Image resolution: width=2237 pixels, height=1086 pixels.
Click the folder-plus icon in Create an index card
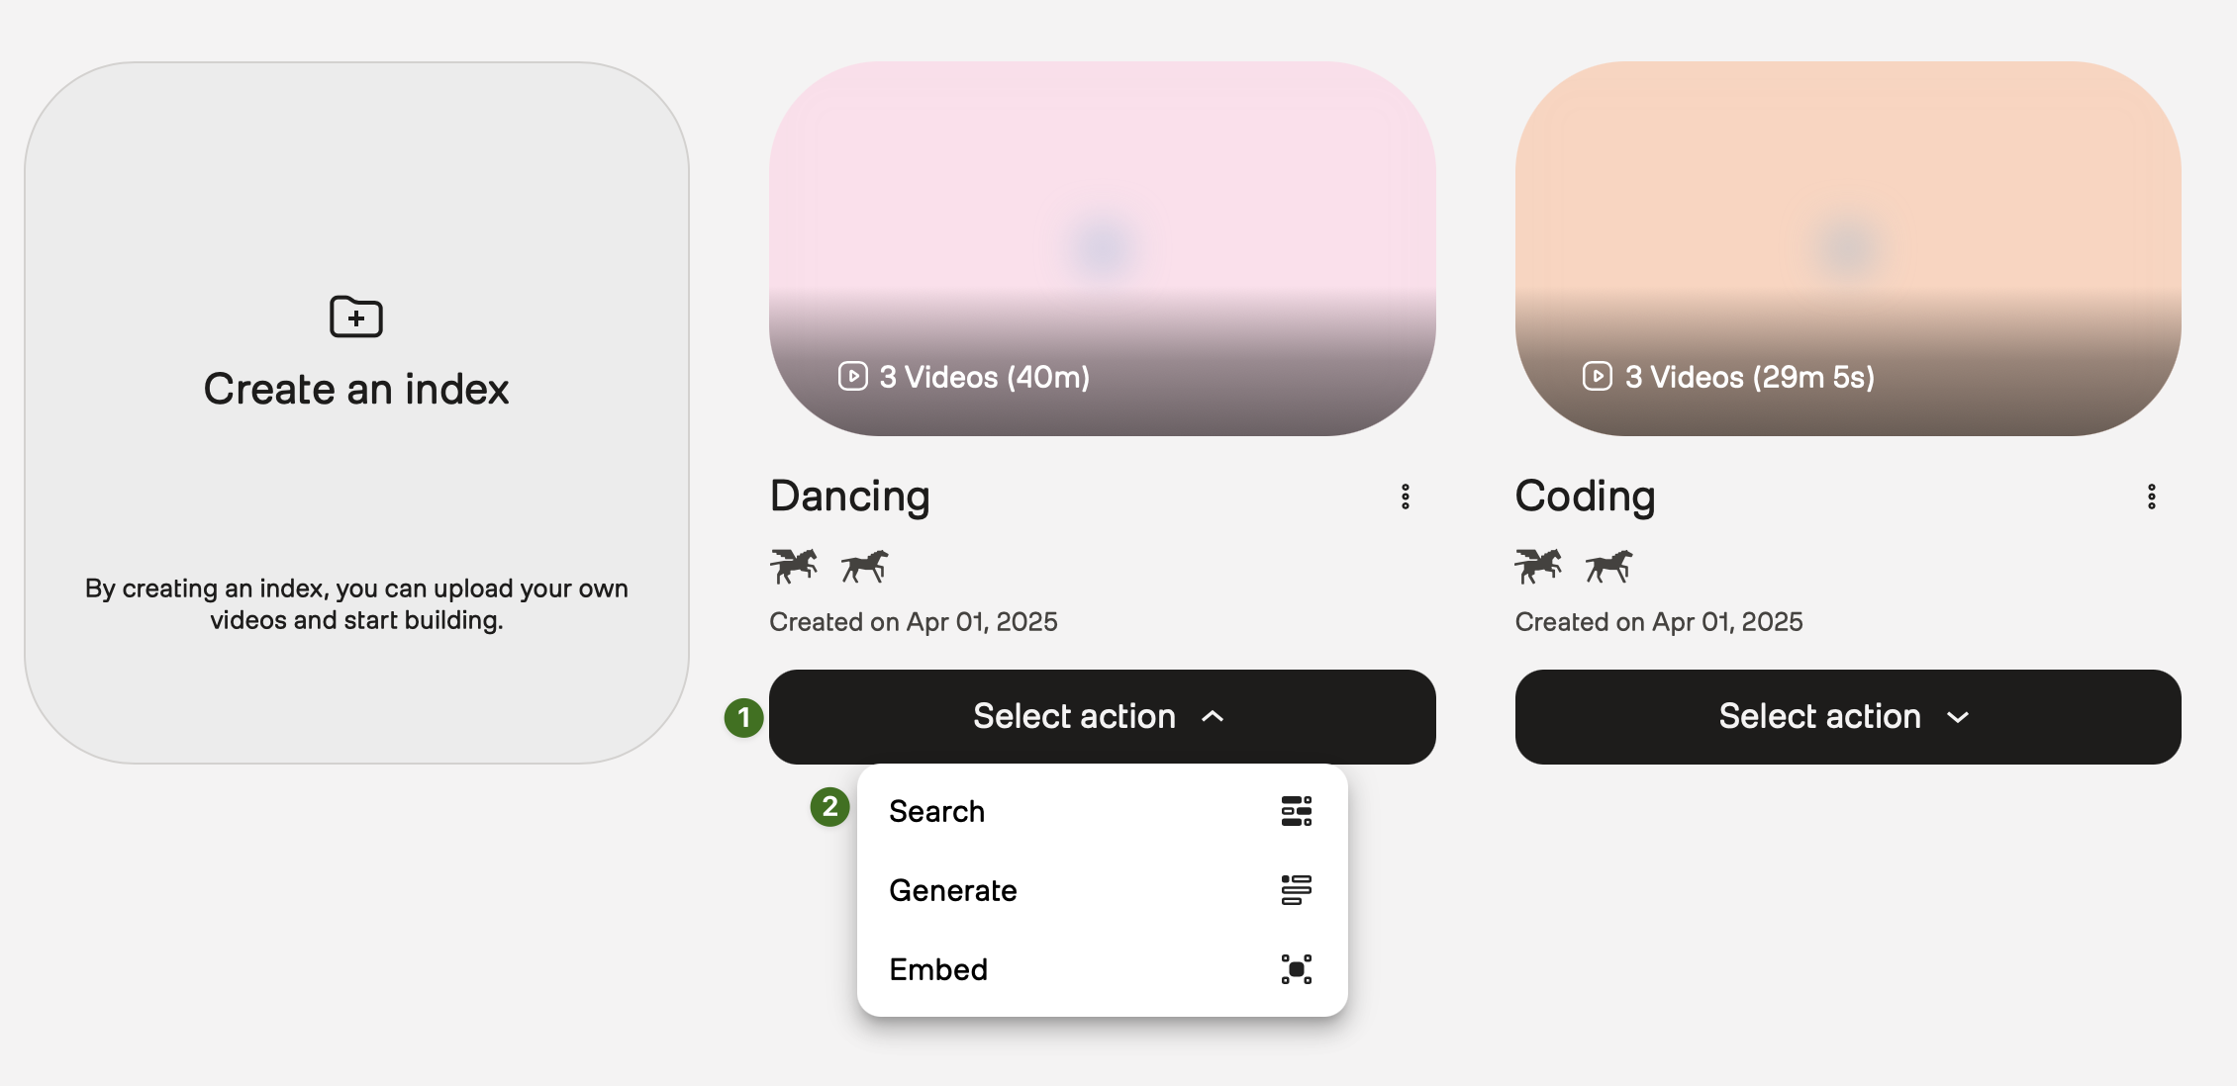pyautogui.click(x=356, y=317)
